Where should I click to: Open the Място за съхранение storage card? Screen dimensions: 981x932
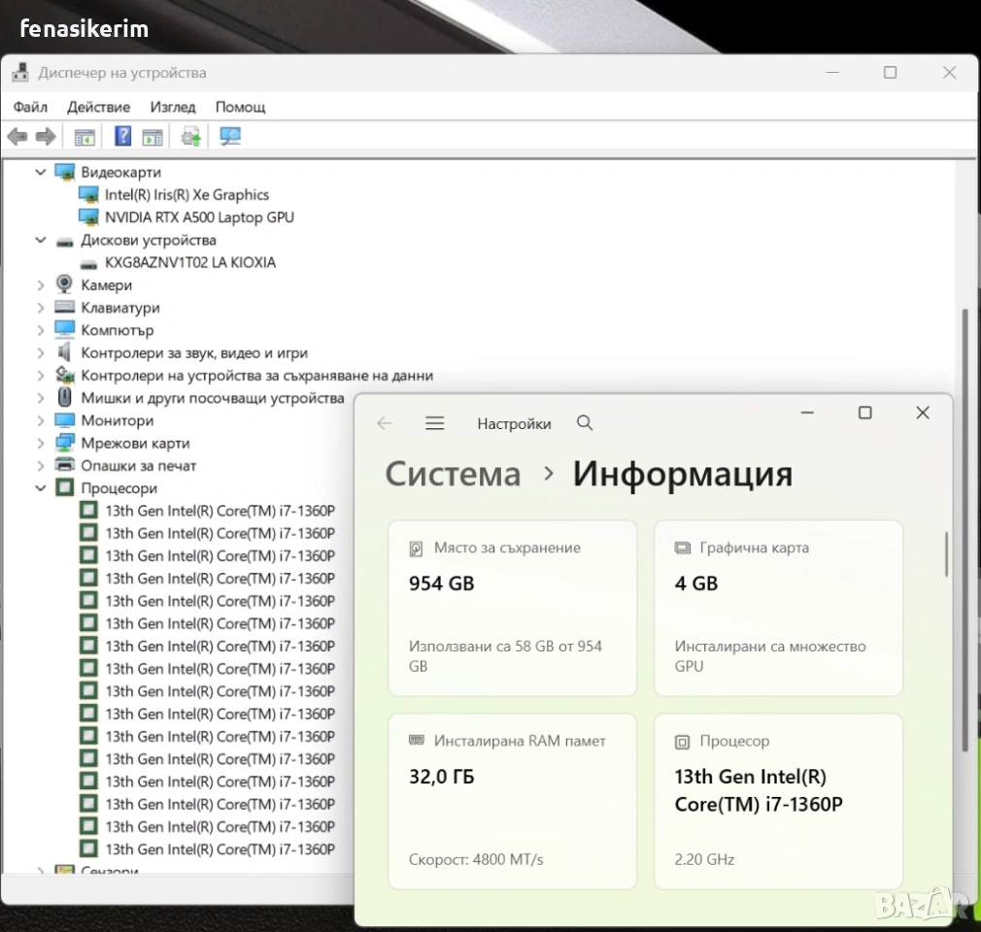[512, 607]
